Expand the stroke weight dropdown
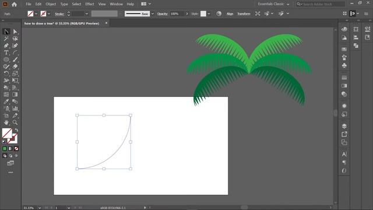373x210 pixels. point(87,14)
